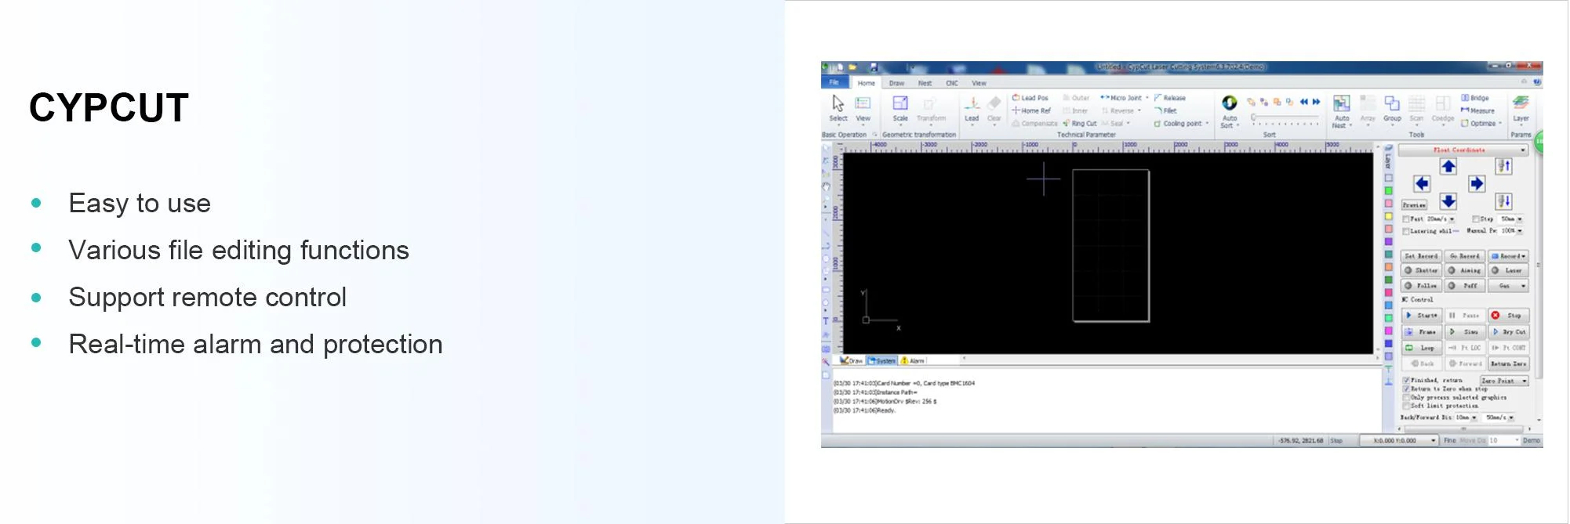Open the Float Coordinate dropdown
The width and height of the screenshot is (1570, 524).
(1463, 150)
